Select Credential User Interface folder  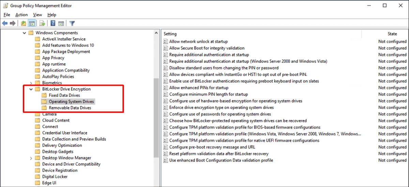click(x=65, y=133)
